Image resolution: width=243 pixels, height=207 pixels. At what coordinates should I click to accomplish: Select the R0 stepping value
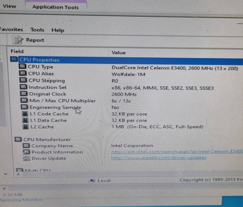(x=115, y=81)
